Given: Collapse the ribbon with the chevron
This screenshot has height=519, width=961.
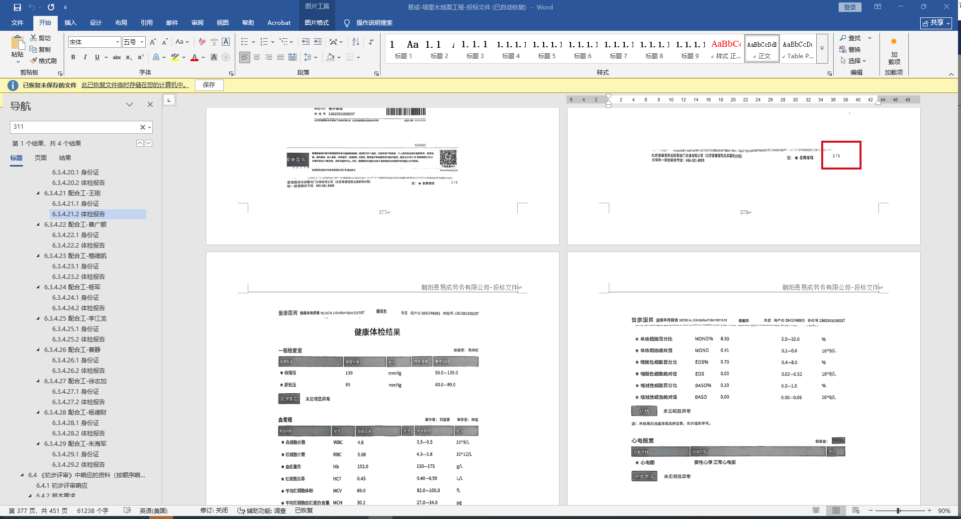Looking at the screenshot, I should 951,74.
